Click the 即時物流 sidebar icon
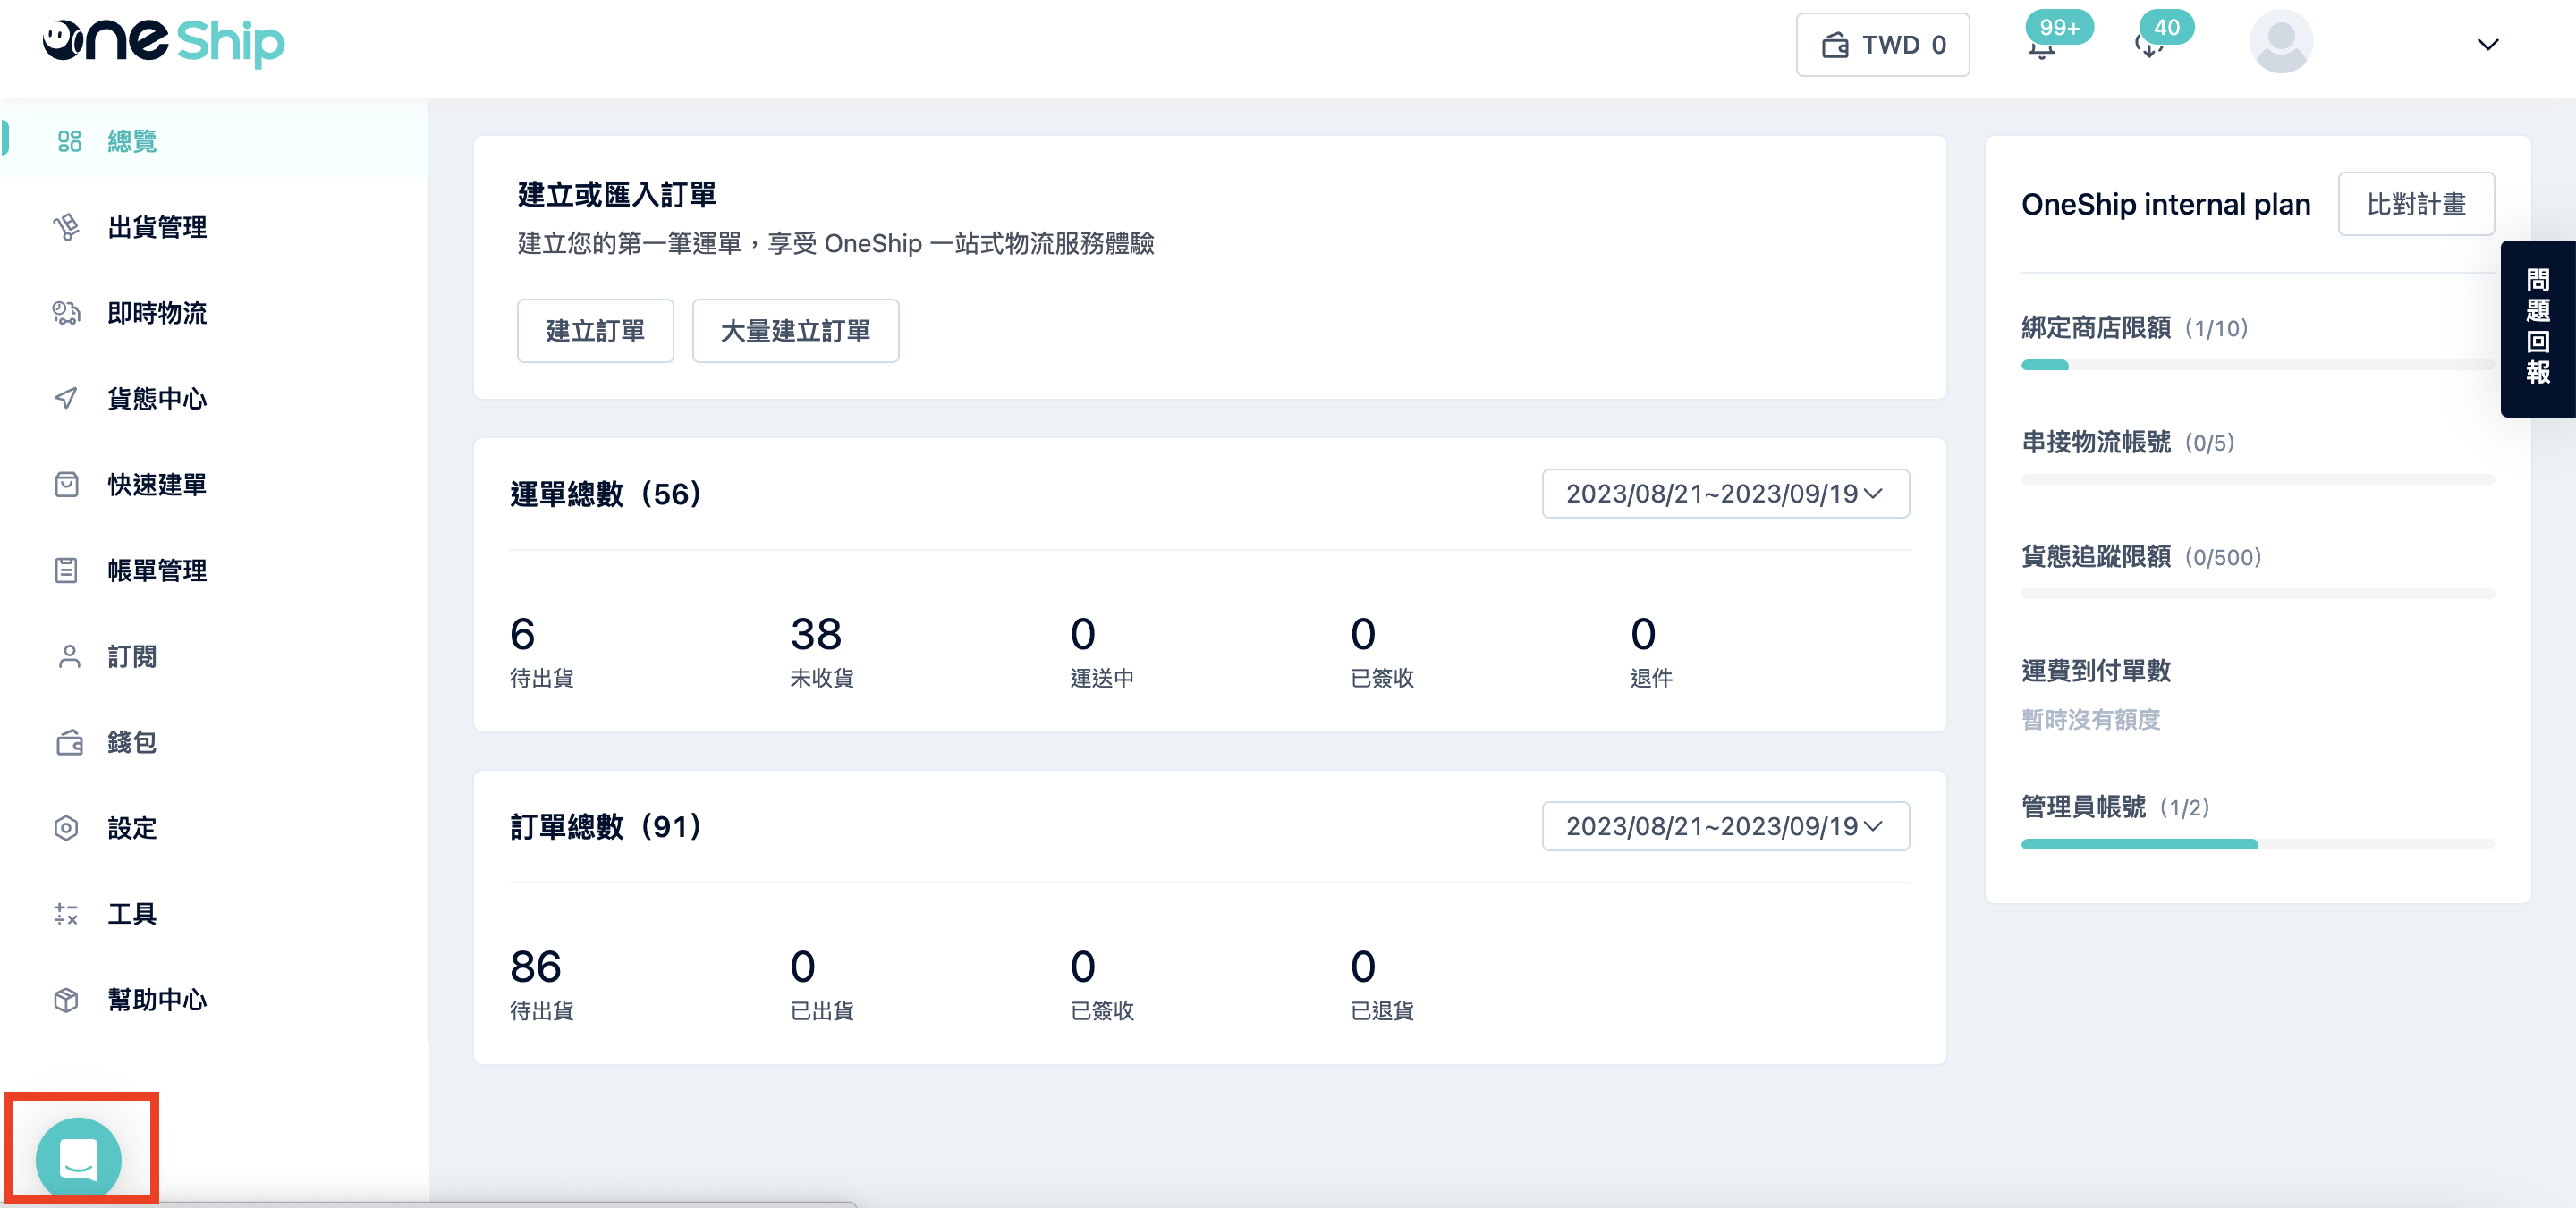 [66, 313]
